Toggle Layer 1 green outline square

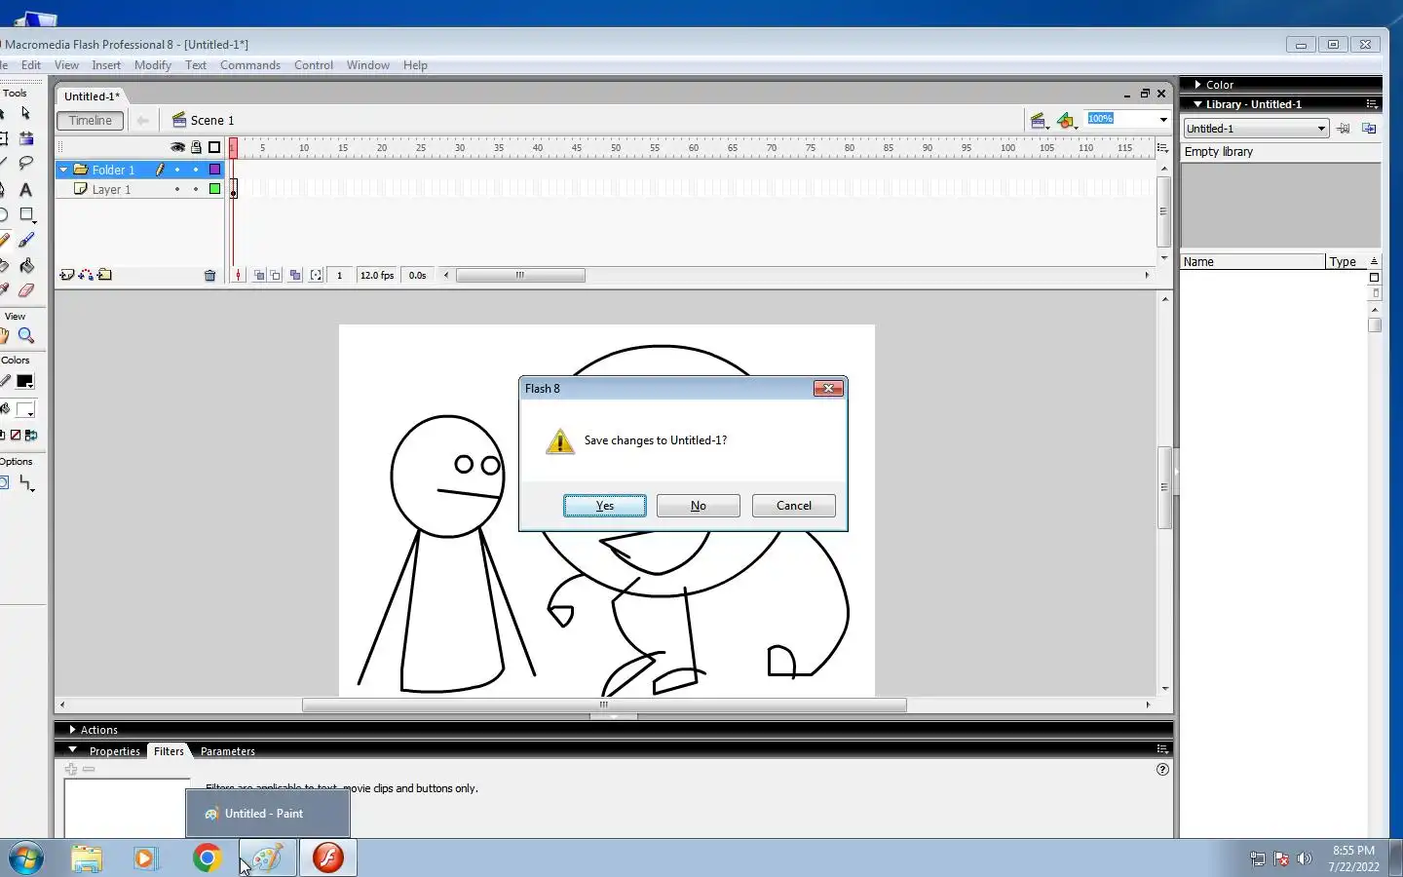click(x=215, y=189)
